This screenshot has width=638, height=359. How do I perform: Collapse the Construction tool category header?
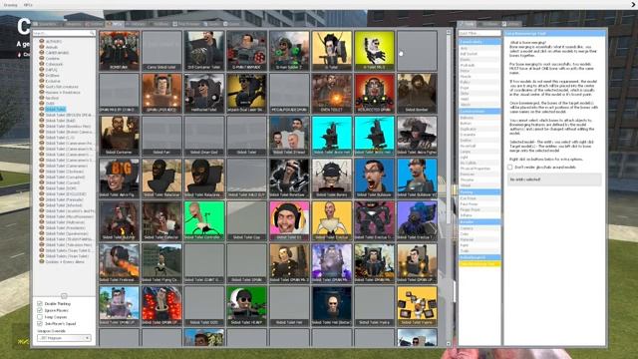click(x=479, y=111)
